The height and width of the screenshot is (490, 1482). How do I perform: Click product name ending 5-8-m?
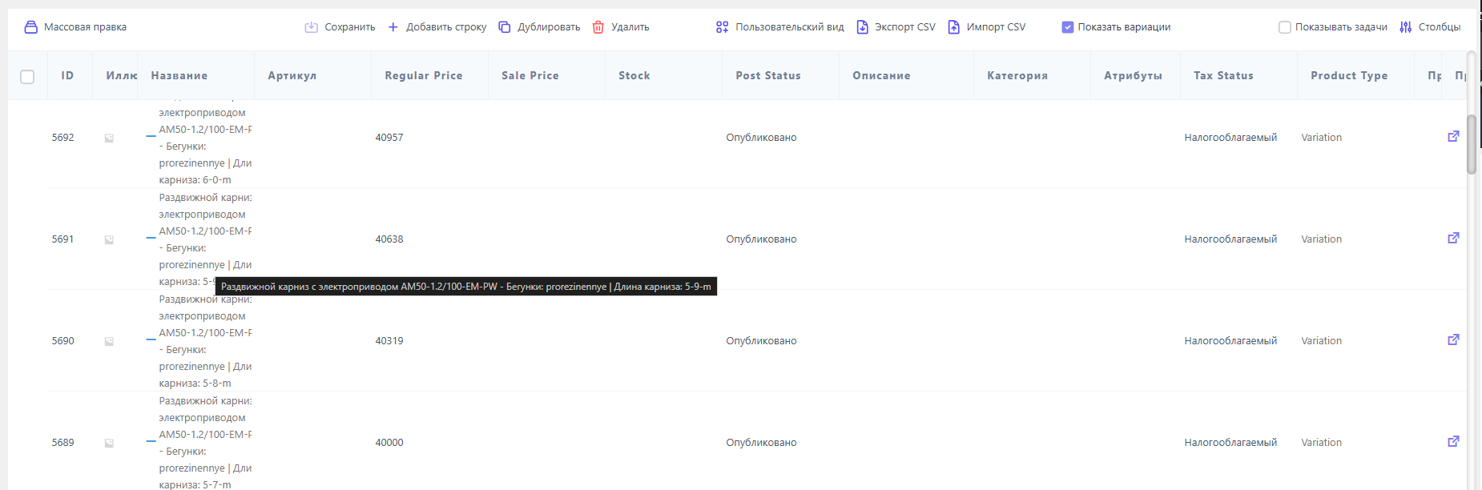click(x=205, y=341)
